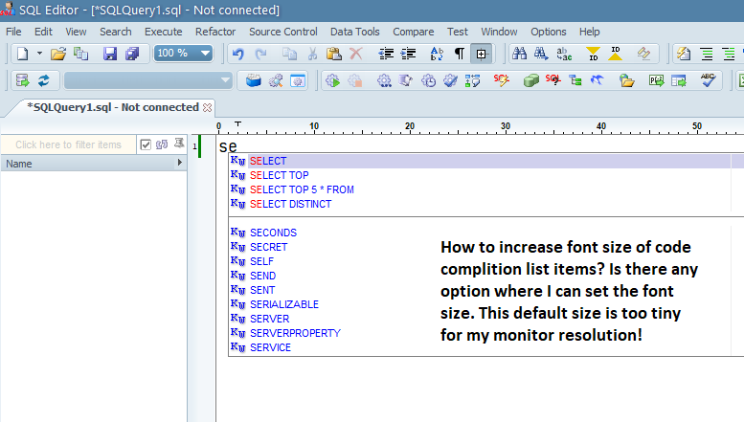Click line number 1 in gutter
Viewport: 744px width, 422px height.
tap(194, 146)
